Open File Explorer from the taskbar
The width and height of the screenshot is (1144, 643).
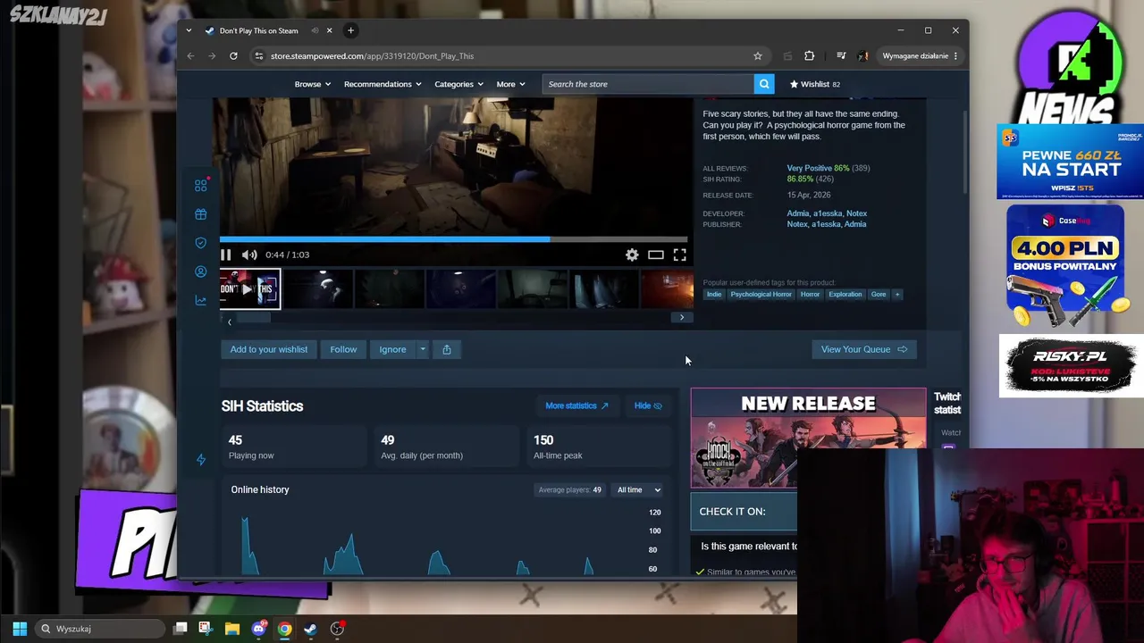[232, 629]
